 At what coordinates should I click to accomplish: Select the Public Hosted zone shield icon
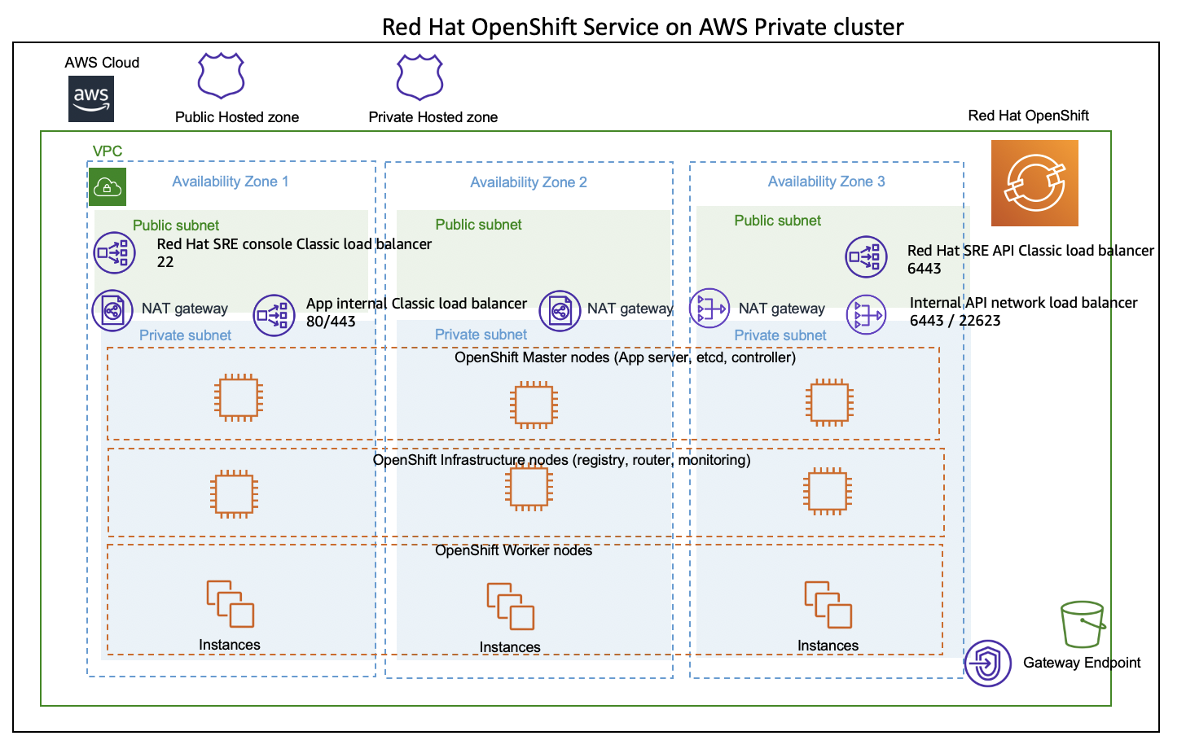coord(222,76)
